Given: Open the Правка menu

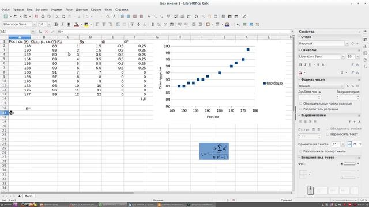Looking at the screenshot, I should pos(18,10).
